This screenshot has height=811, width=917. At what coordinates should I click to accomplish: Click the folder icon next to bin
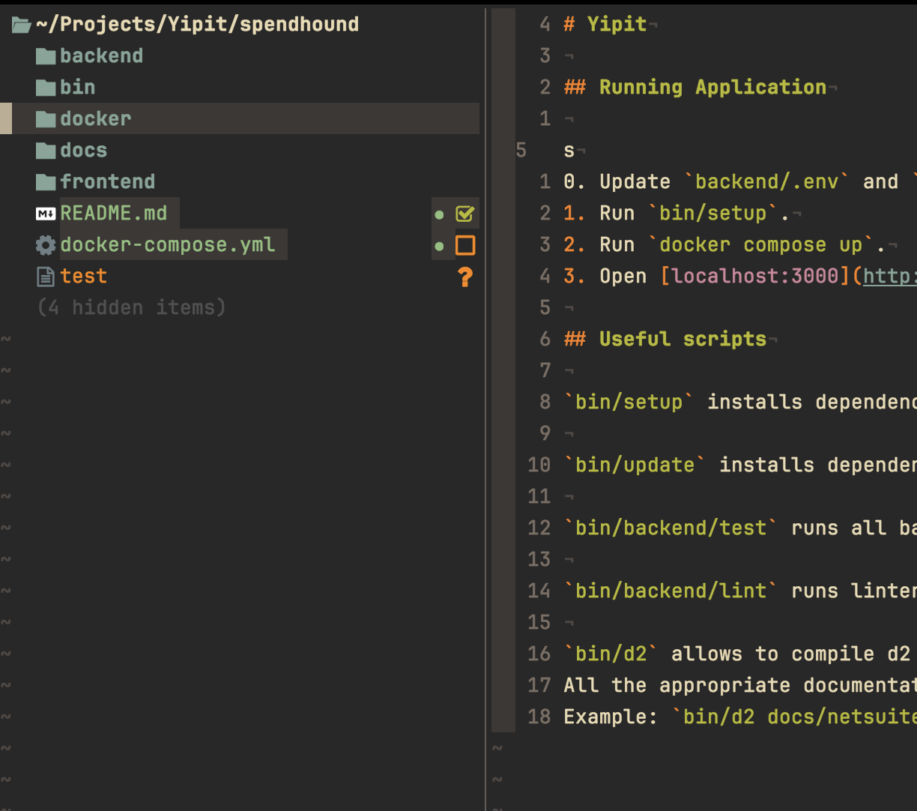tap(47, 87)
